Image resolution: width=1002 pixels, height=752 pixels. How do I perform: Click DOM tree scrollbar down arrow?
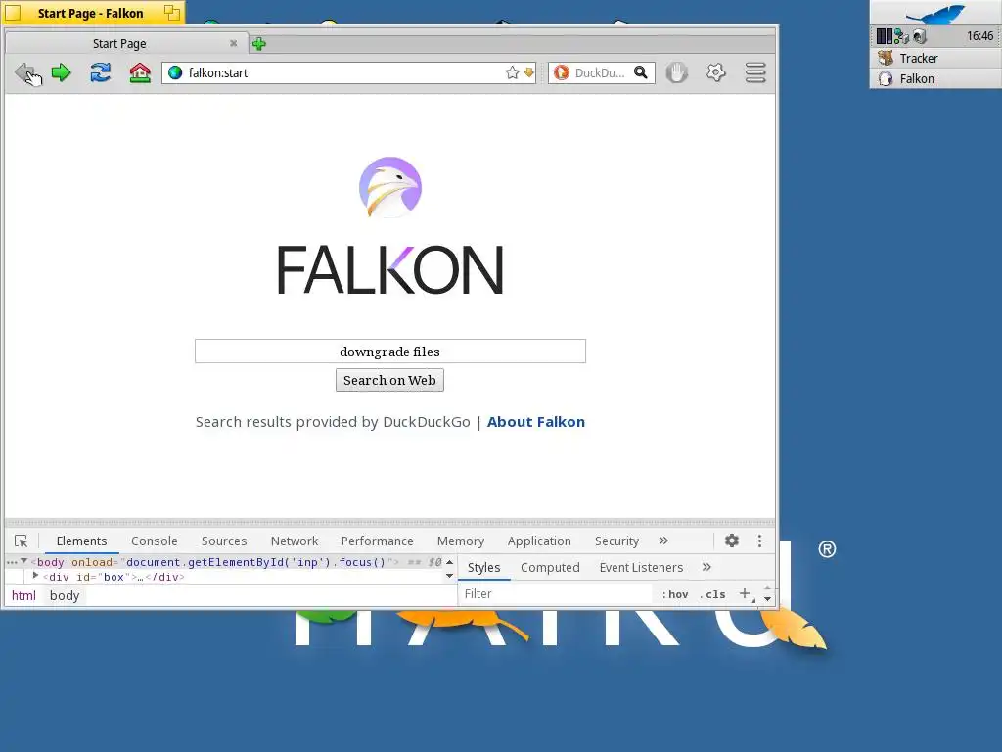point(450,576)
